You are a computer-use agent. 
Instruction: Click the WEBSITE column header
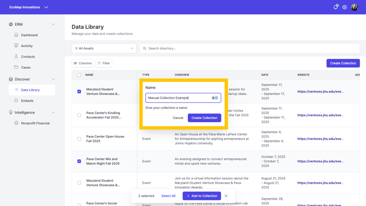[303, 75]
